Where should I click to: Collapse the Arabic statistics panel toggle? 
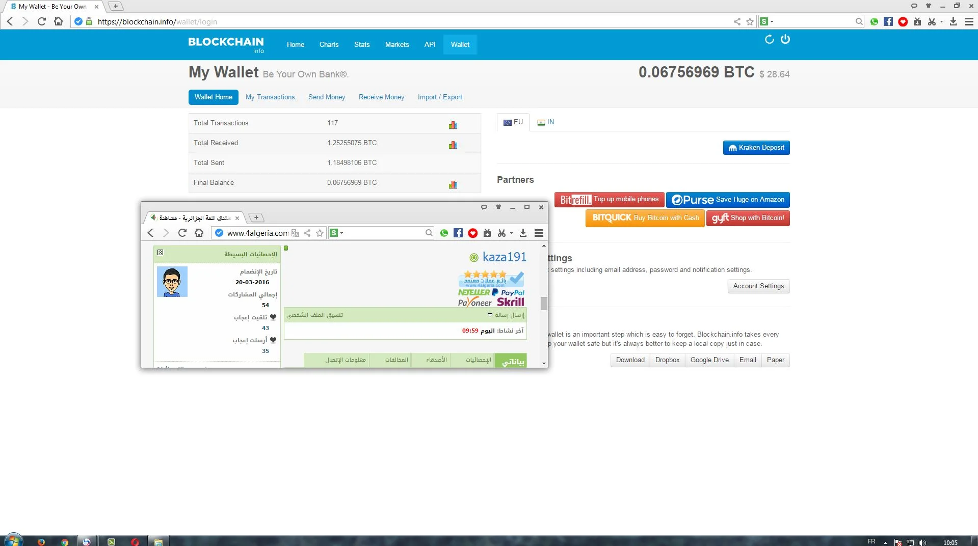coord(160,253)
